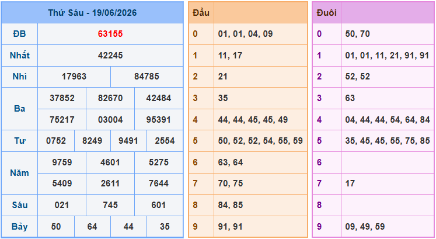
Task: Click the Năm prize label
Action: 19,173
